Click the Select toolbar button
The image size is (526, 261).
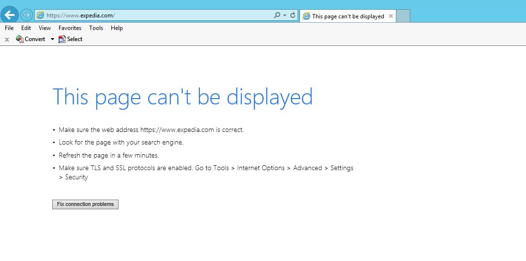pyautogui.click(x=71, y=39)
